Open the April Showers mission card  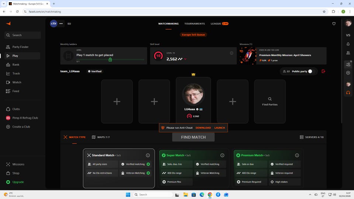[283, 56]
